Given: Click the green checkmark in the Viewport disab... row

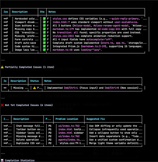Looking at the screenshot, I should click(x=44, y=22).
